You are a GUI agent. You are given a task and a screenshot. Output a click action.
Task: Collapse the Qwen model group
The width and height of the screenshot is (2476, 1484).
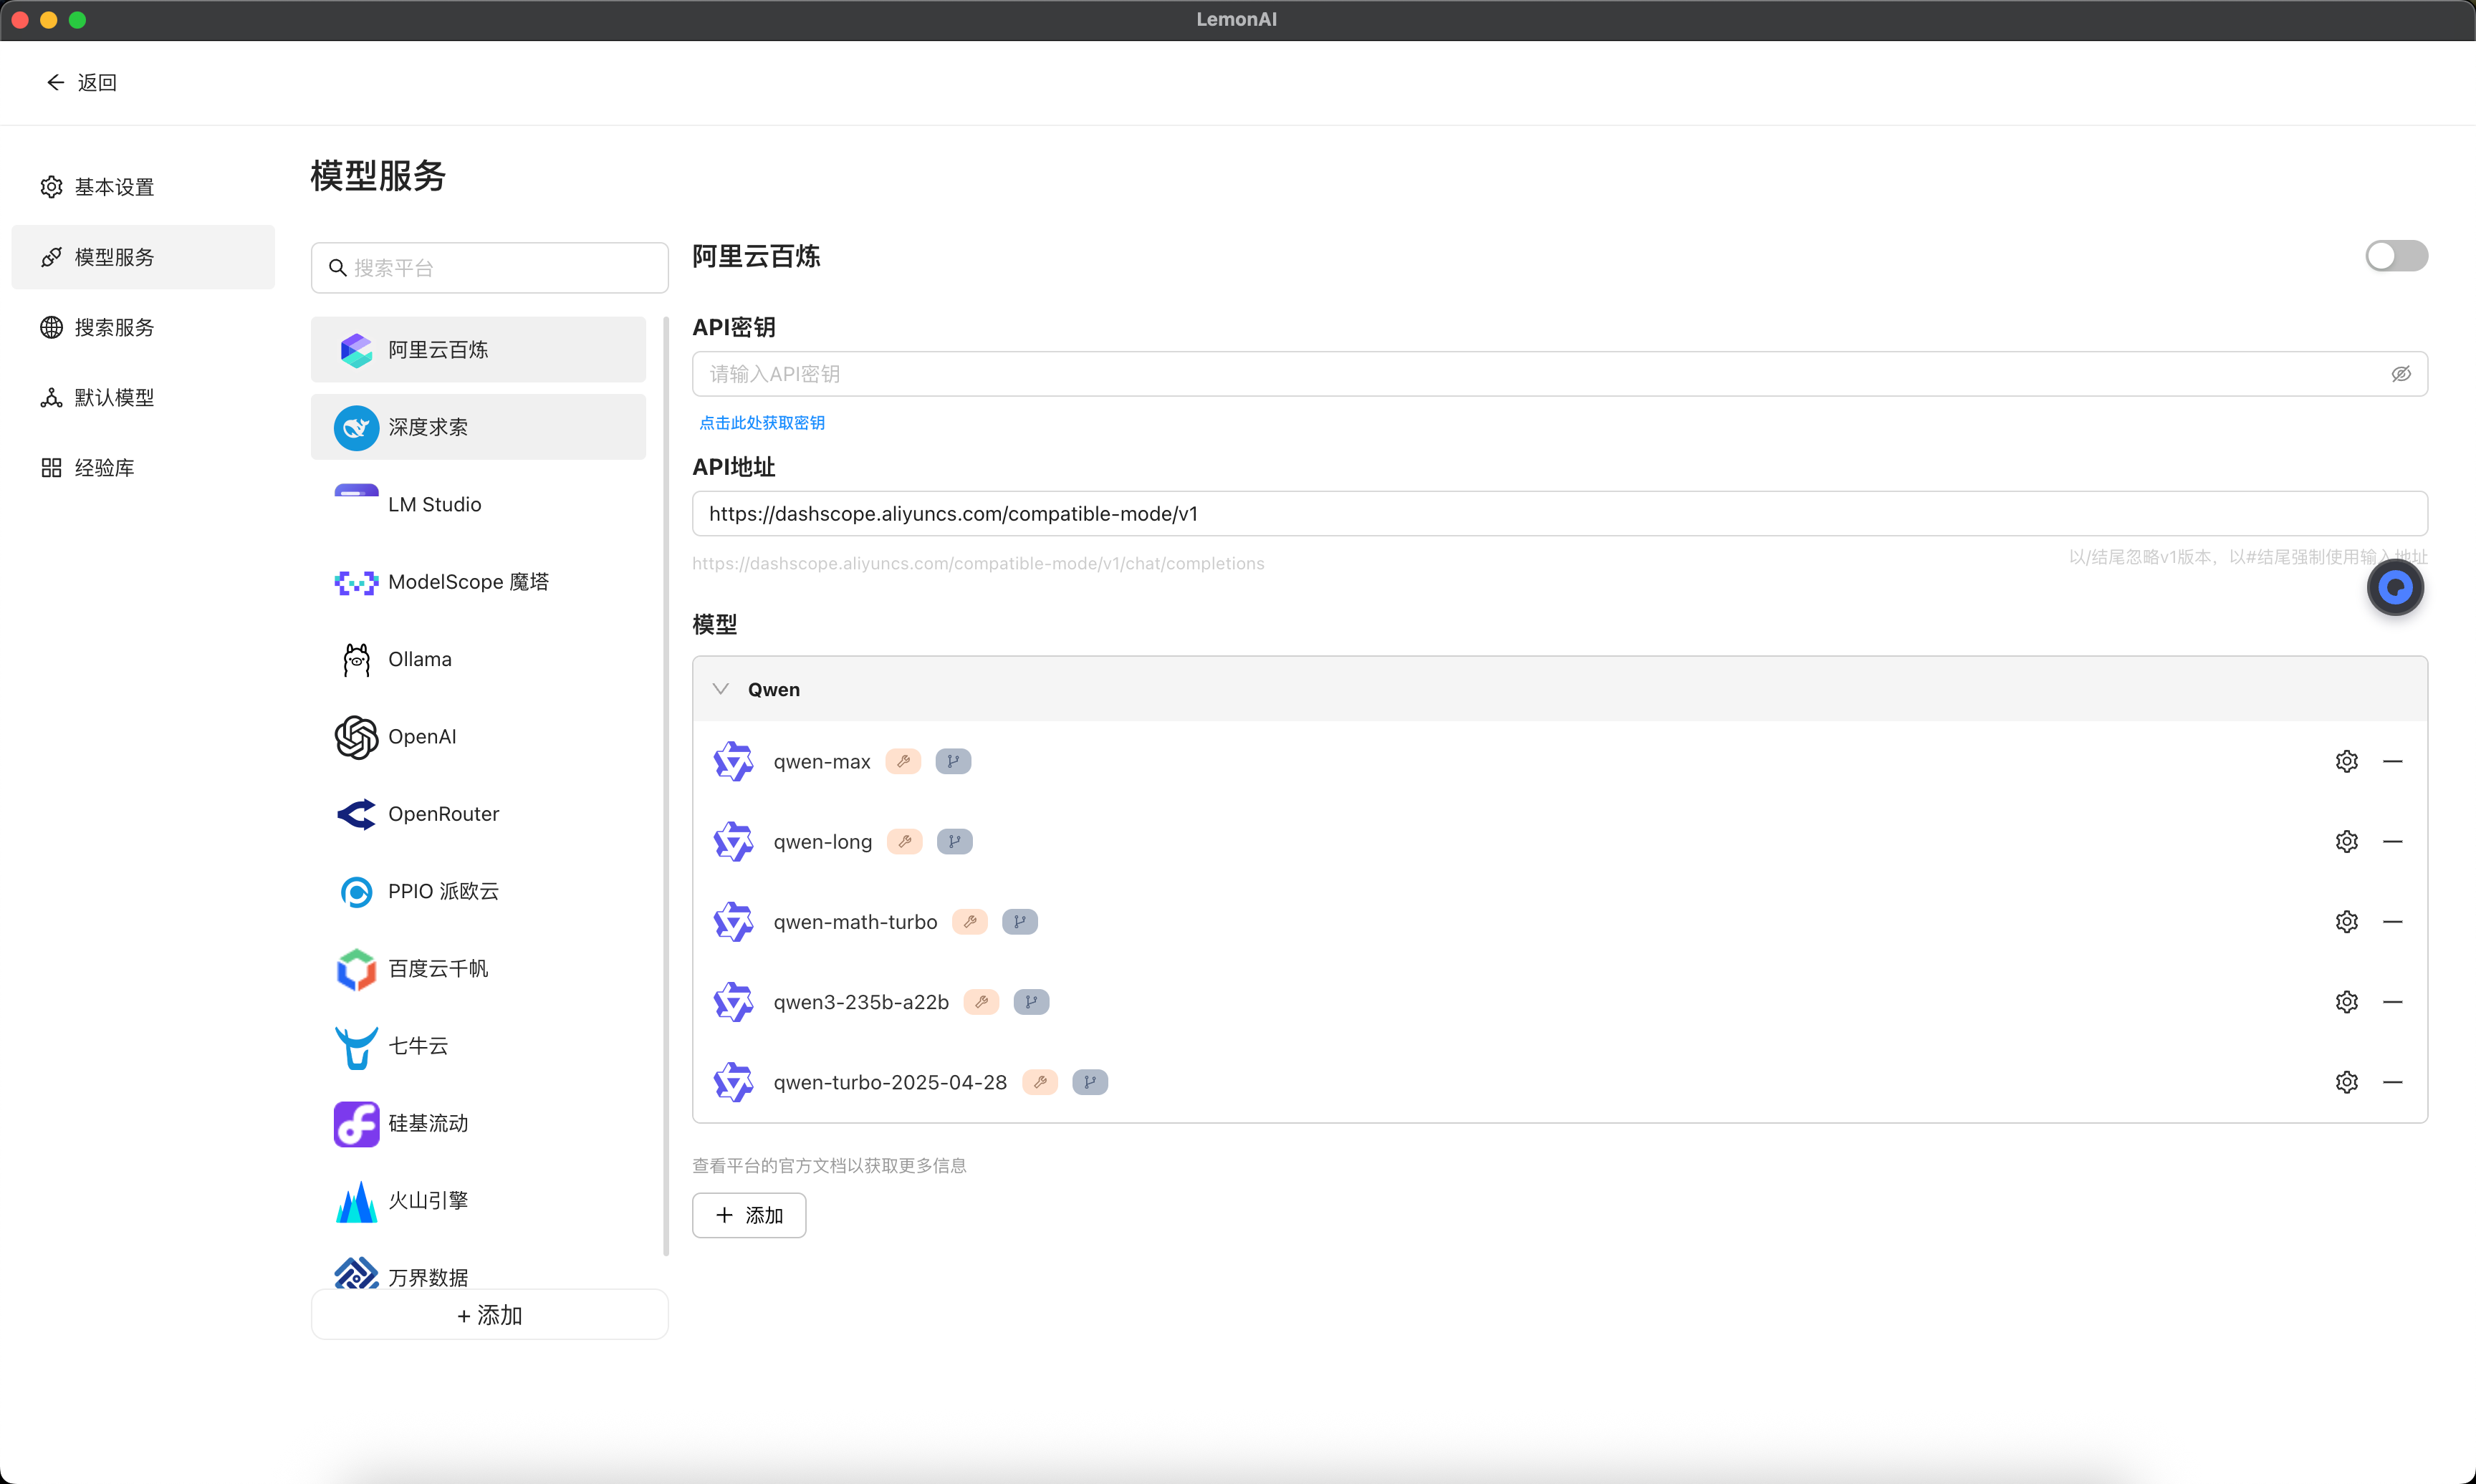(720, 689)
